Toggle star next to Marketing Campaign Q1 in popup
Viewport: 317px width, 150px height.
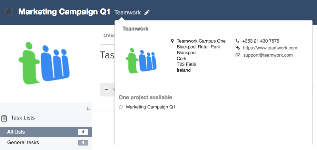pyautogui.click(x=121, y=107)
